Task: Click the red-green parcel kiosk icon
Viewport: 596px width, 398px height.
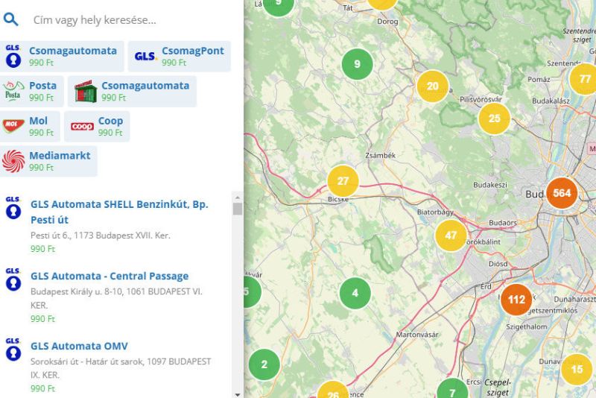Action: coord(86,91)
